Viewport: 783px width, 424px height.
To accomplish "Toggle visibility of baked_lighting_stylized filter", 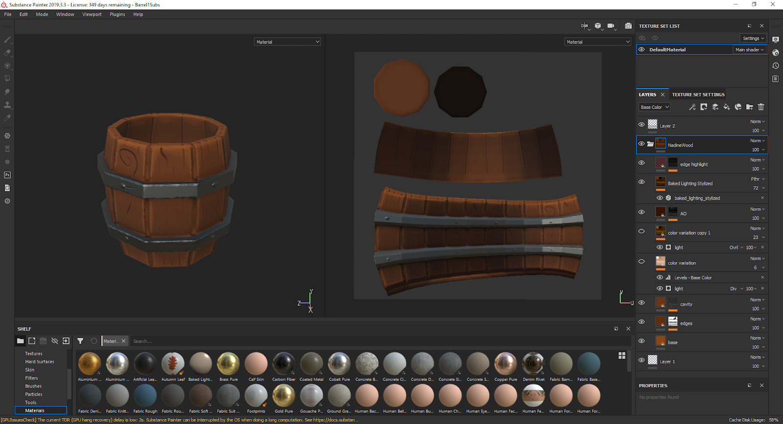I will pos(660,198).
